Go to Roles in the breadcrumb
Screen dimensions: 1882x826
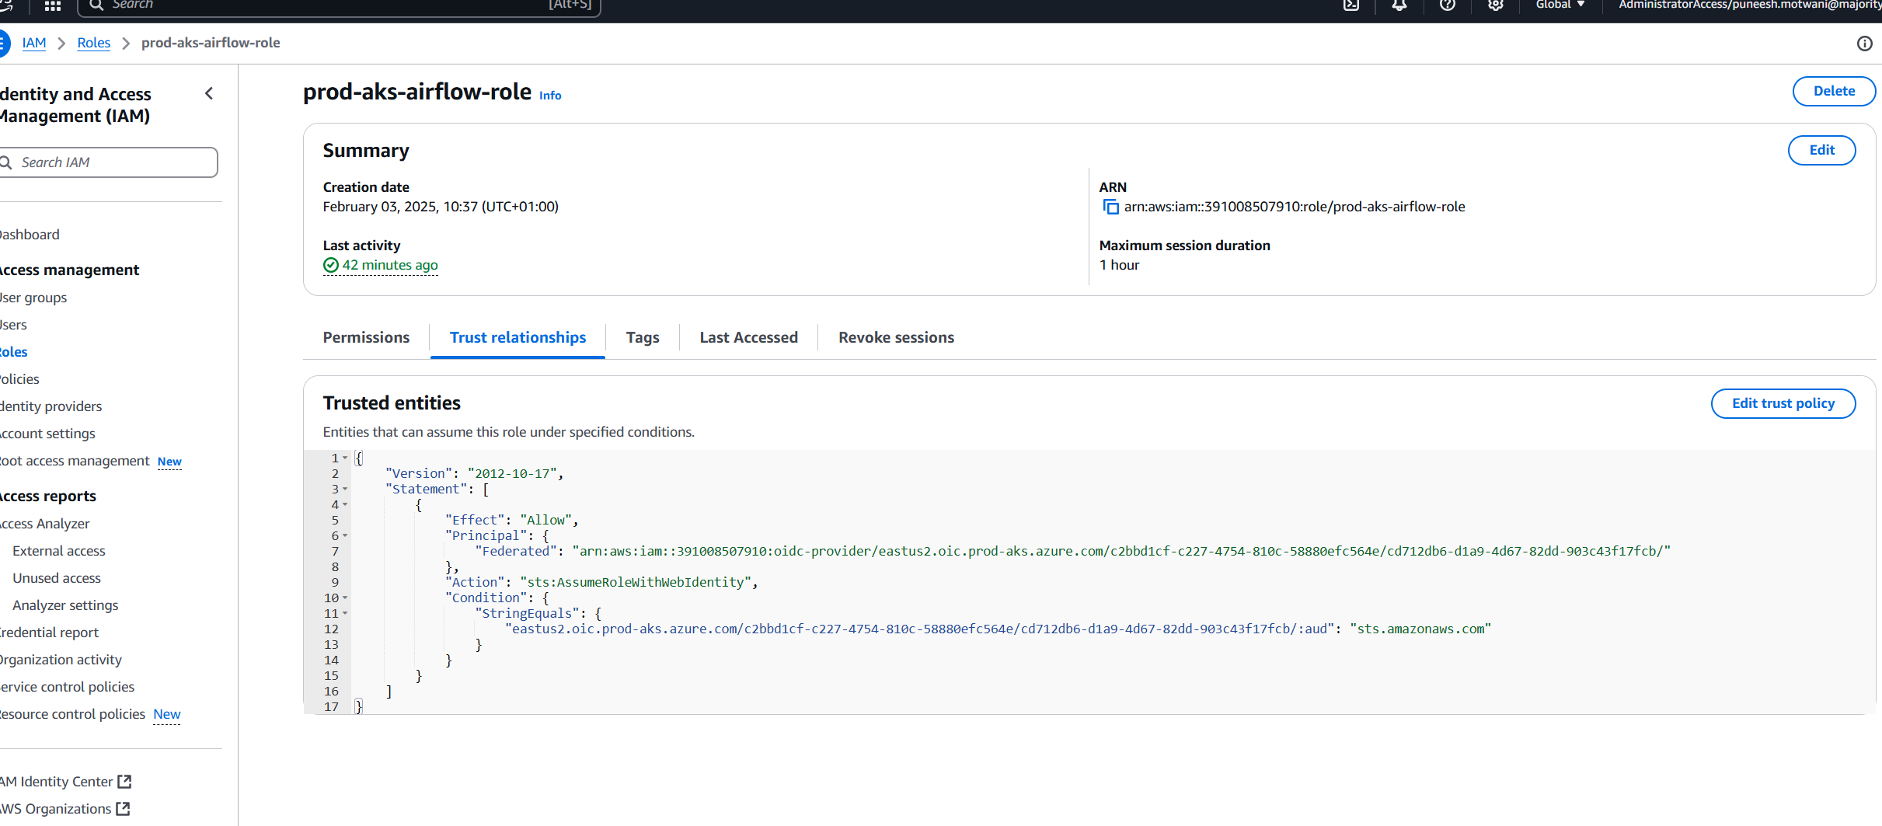click(93, 43)
